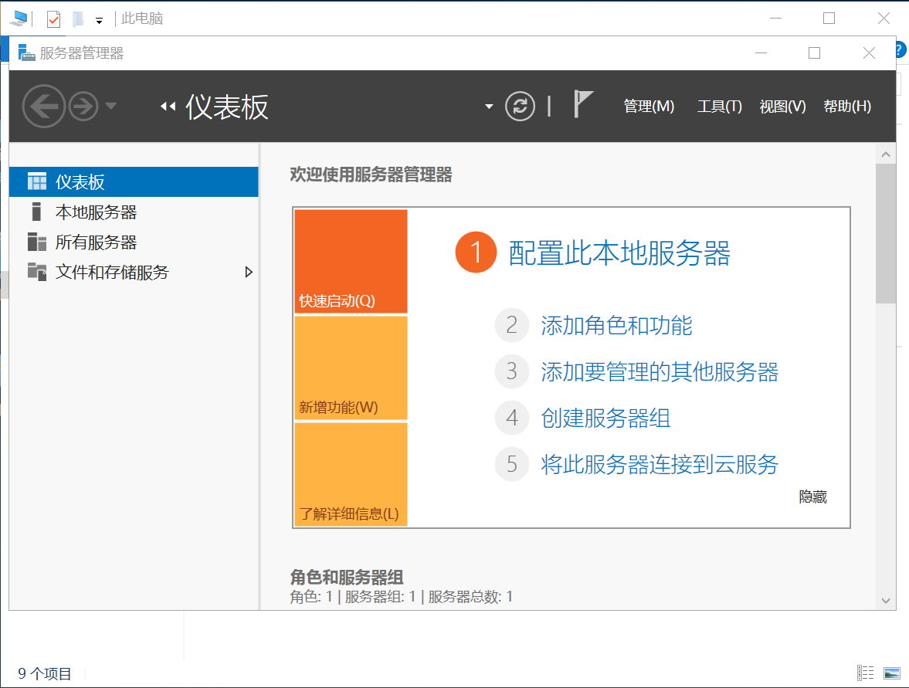Open the 快速启动(Q) tile
The image size is (909, 688).
(351, 262)
